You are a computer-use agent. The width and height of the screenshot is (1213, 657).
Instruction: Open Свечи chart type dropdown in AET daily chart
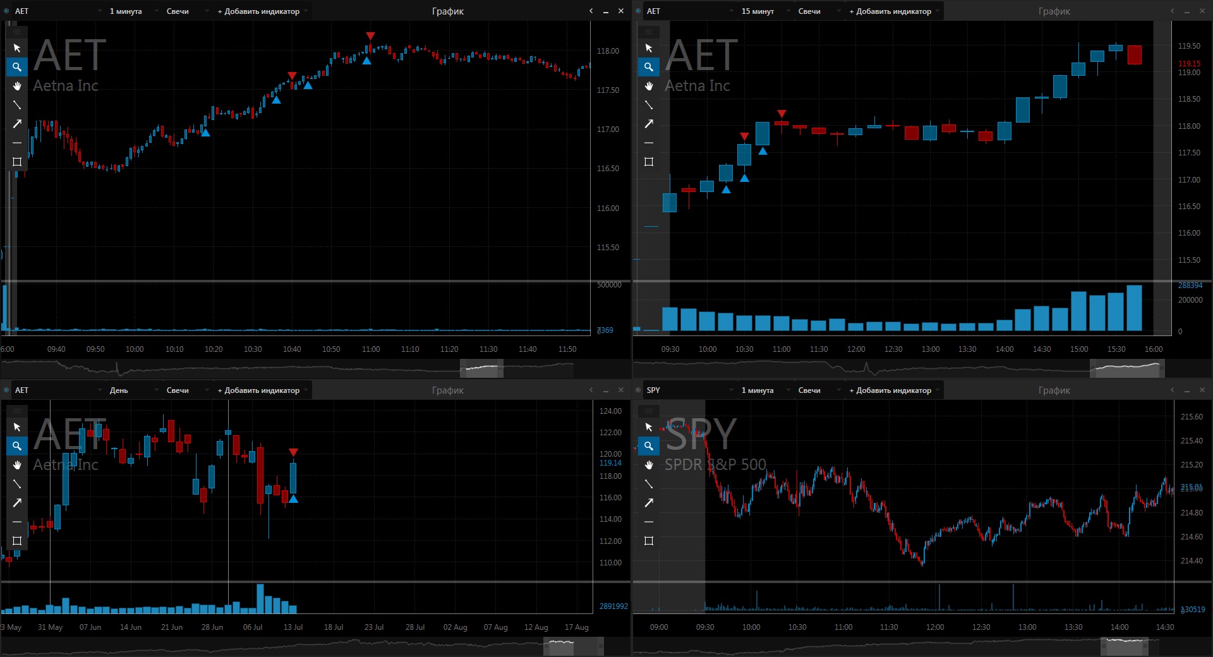(186, 390)
